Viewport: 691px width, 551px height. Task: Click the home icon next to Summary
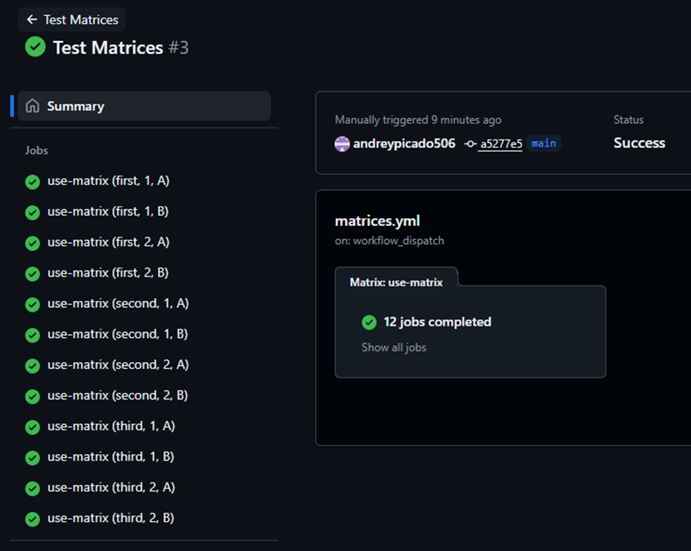32,106
